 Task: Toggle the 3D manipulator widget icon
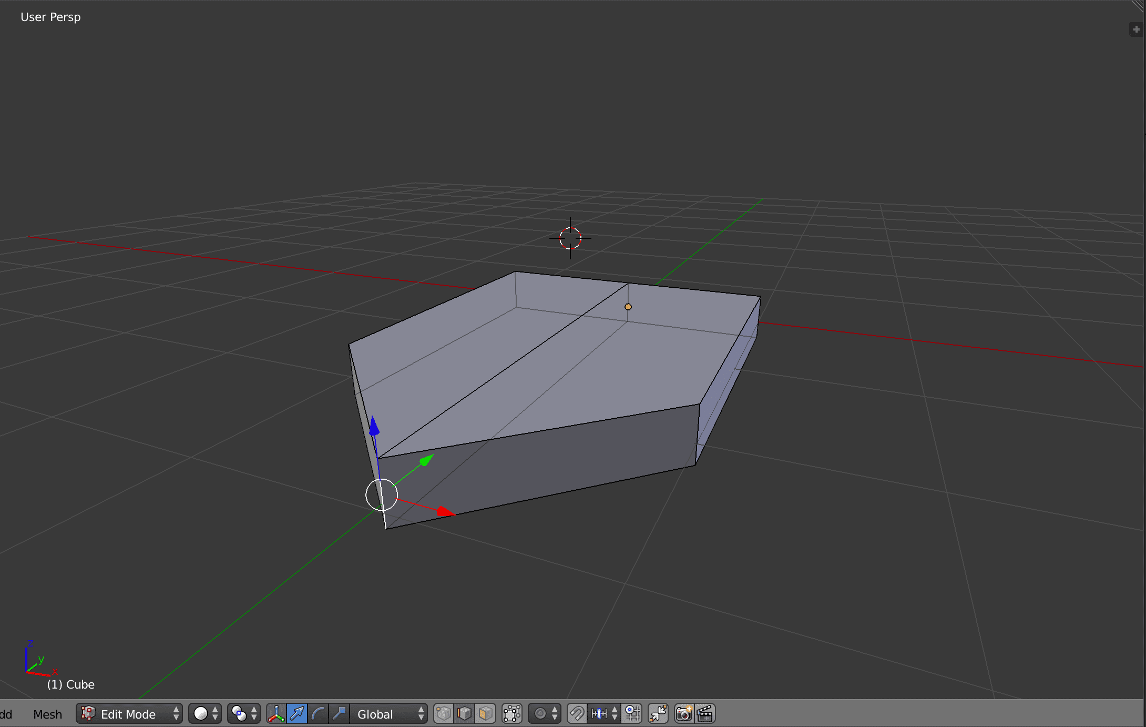276,714
